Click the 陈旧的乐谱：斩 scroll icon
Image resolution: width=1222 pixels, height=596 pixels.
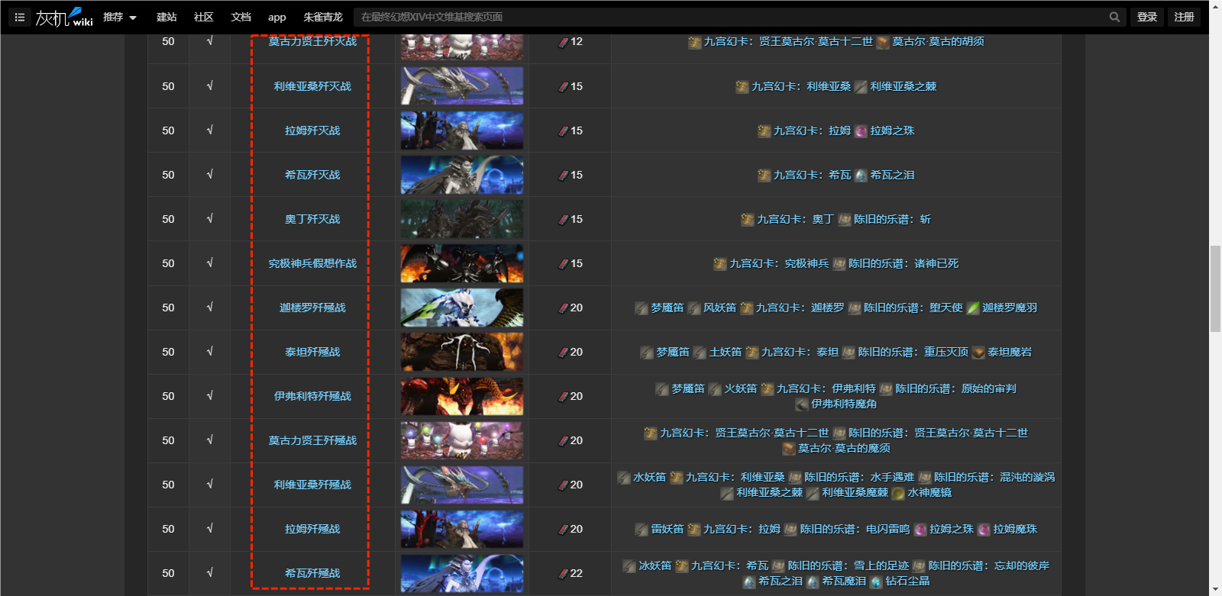pos(845,220)
